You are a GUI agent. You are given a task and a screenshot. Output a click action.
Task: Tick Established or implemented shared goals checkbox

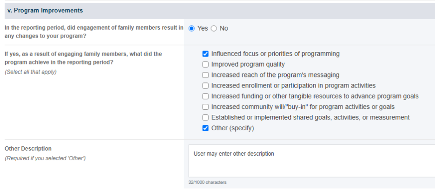pyautogui.click(x=205, y=118)
